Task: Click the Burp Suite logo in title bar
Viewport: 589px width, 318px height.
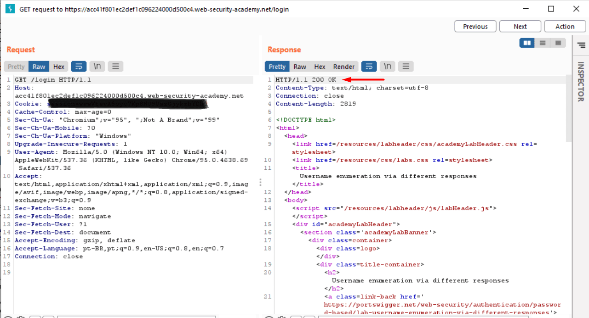Action: click(10, 9)
